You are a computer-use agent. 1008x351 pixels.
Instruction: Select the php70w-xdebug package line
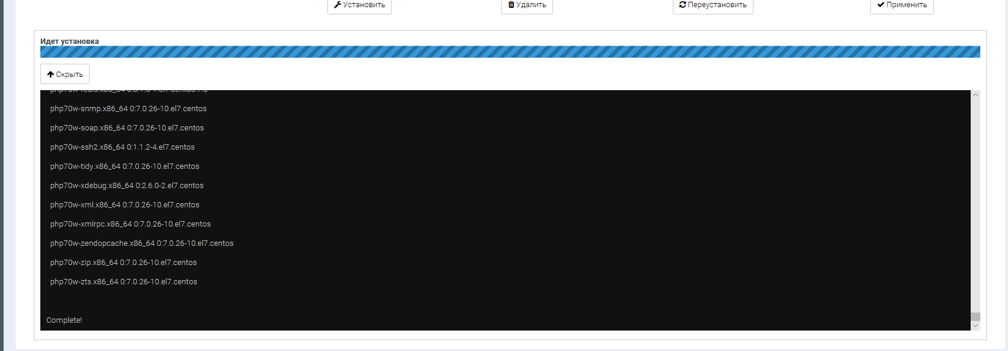tap(126, 186)
